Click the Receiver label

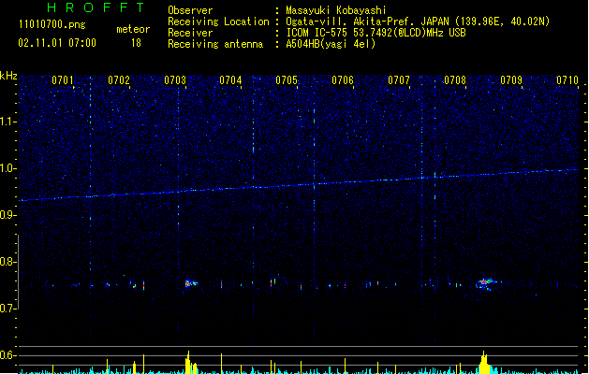(190, 33)
